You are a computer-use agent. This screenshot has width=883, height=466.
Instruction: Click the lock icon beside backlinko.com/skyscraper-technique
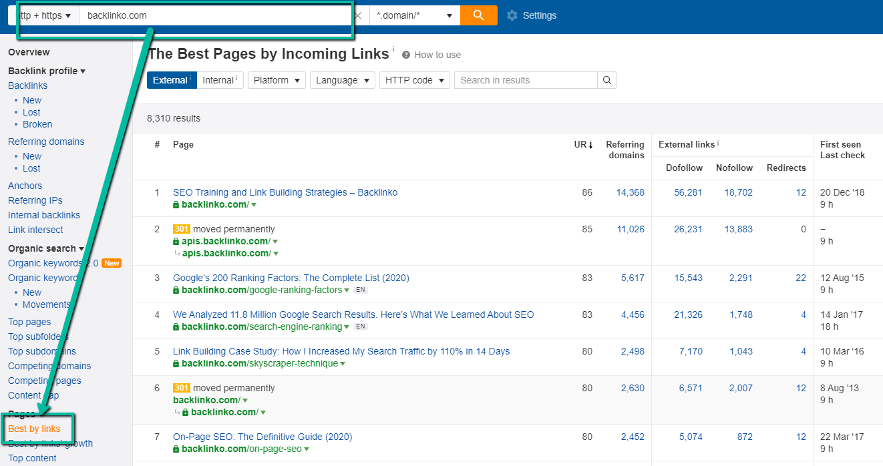click(x=176, y=364)
